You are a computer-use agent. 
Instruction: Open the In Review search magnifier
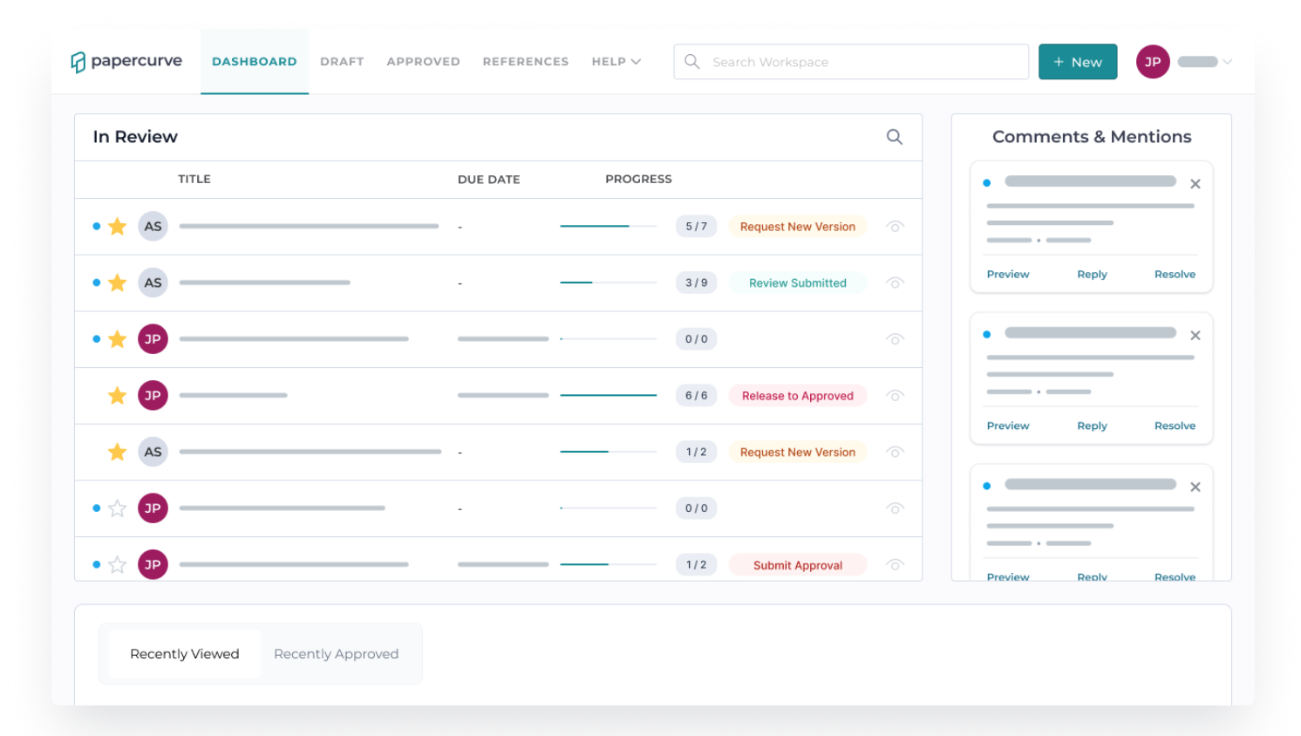point(894,137)
